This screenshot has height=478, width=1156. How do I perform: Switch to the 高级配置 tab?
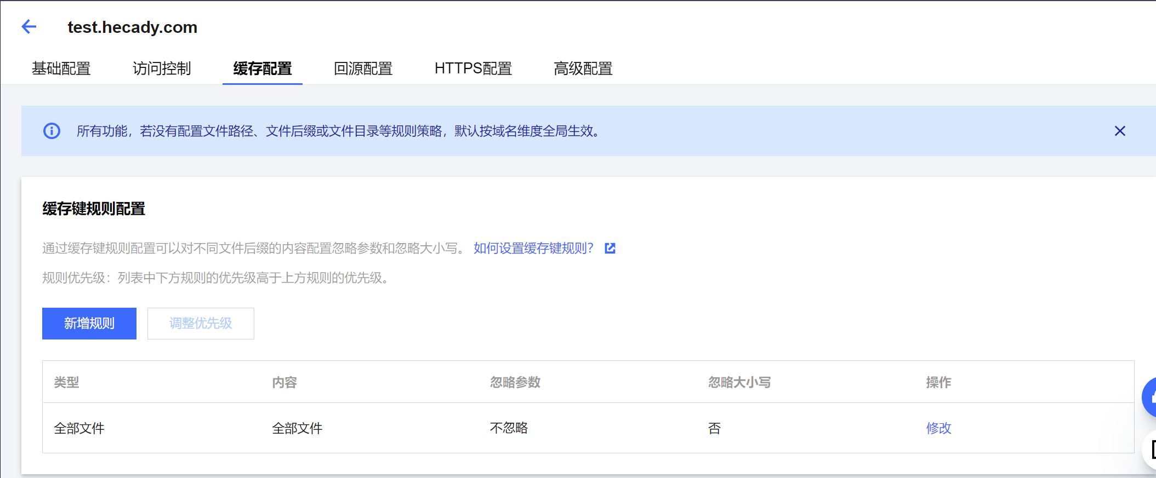click(583, 68)
